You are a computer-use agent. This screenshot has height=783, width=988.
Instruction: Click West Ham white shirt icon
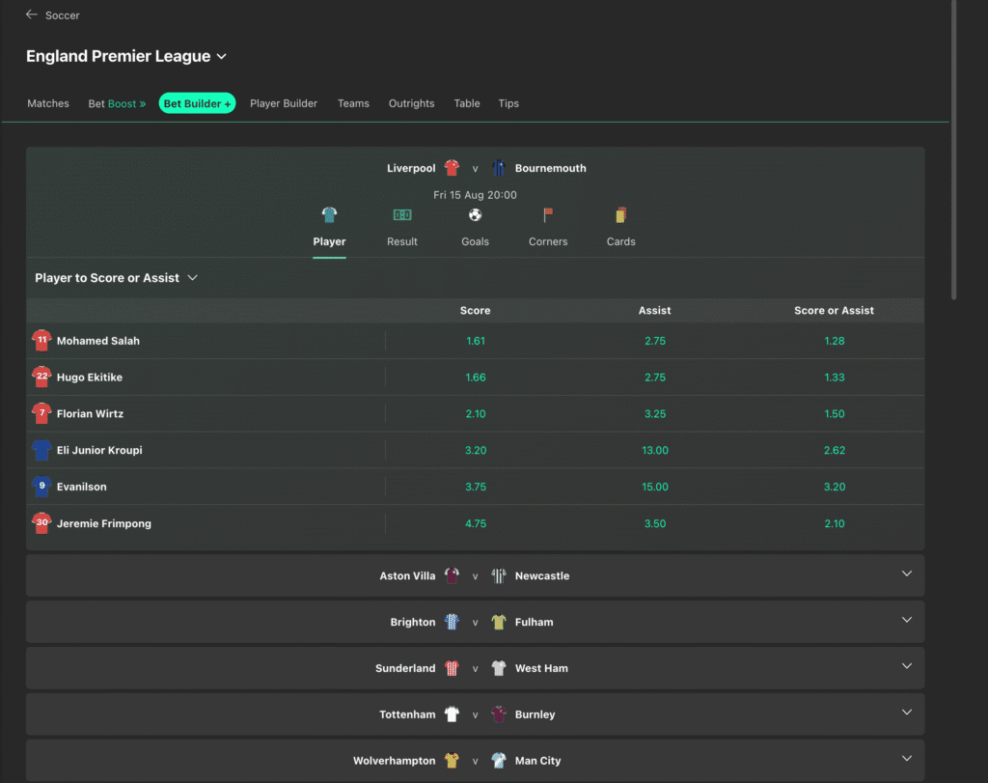499,668
